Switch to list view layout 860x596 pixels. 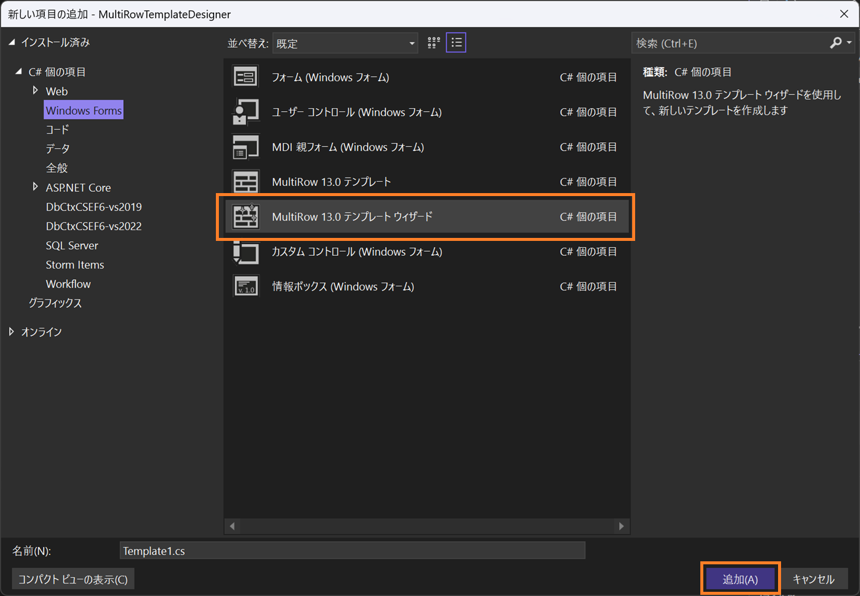tap(456, 43)
